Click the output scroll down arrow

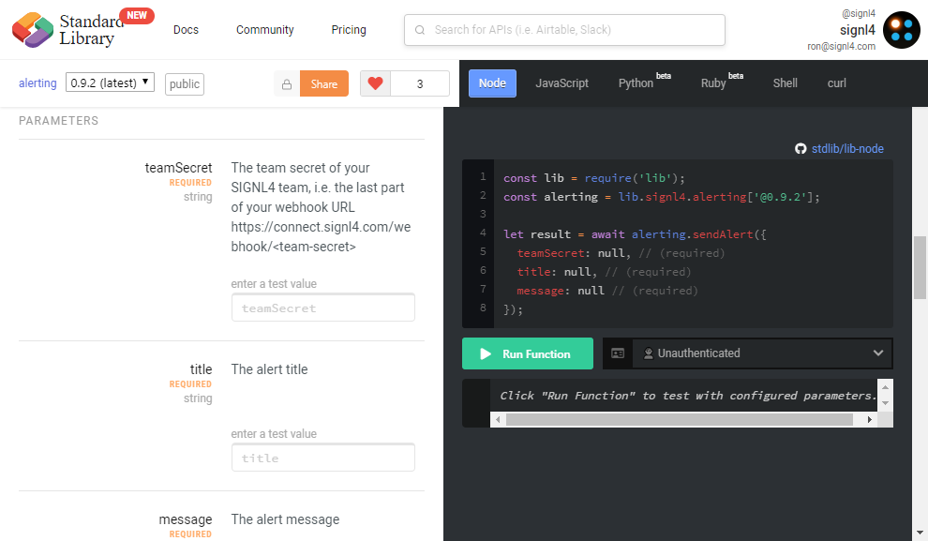(x=885, y=403)
